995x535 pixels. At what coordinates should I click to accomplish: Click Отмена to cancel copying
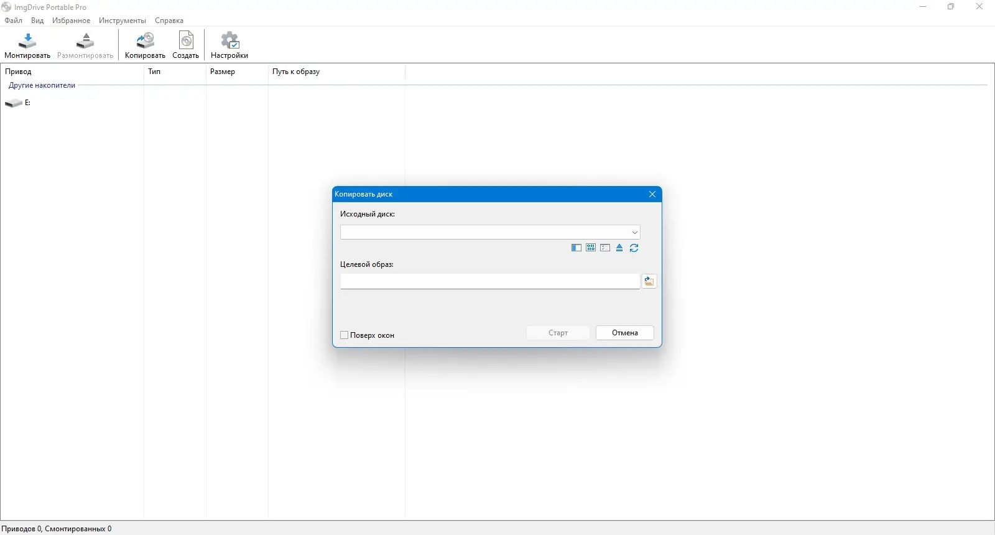[625, 333]
